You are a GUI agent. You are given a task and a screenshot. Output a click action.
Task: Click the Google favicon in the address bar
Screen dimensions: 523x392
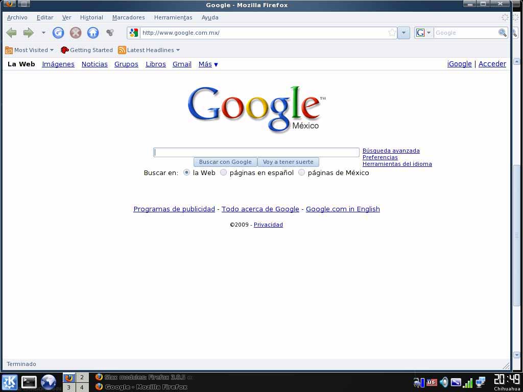[x=134, y=33]
